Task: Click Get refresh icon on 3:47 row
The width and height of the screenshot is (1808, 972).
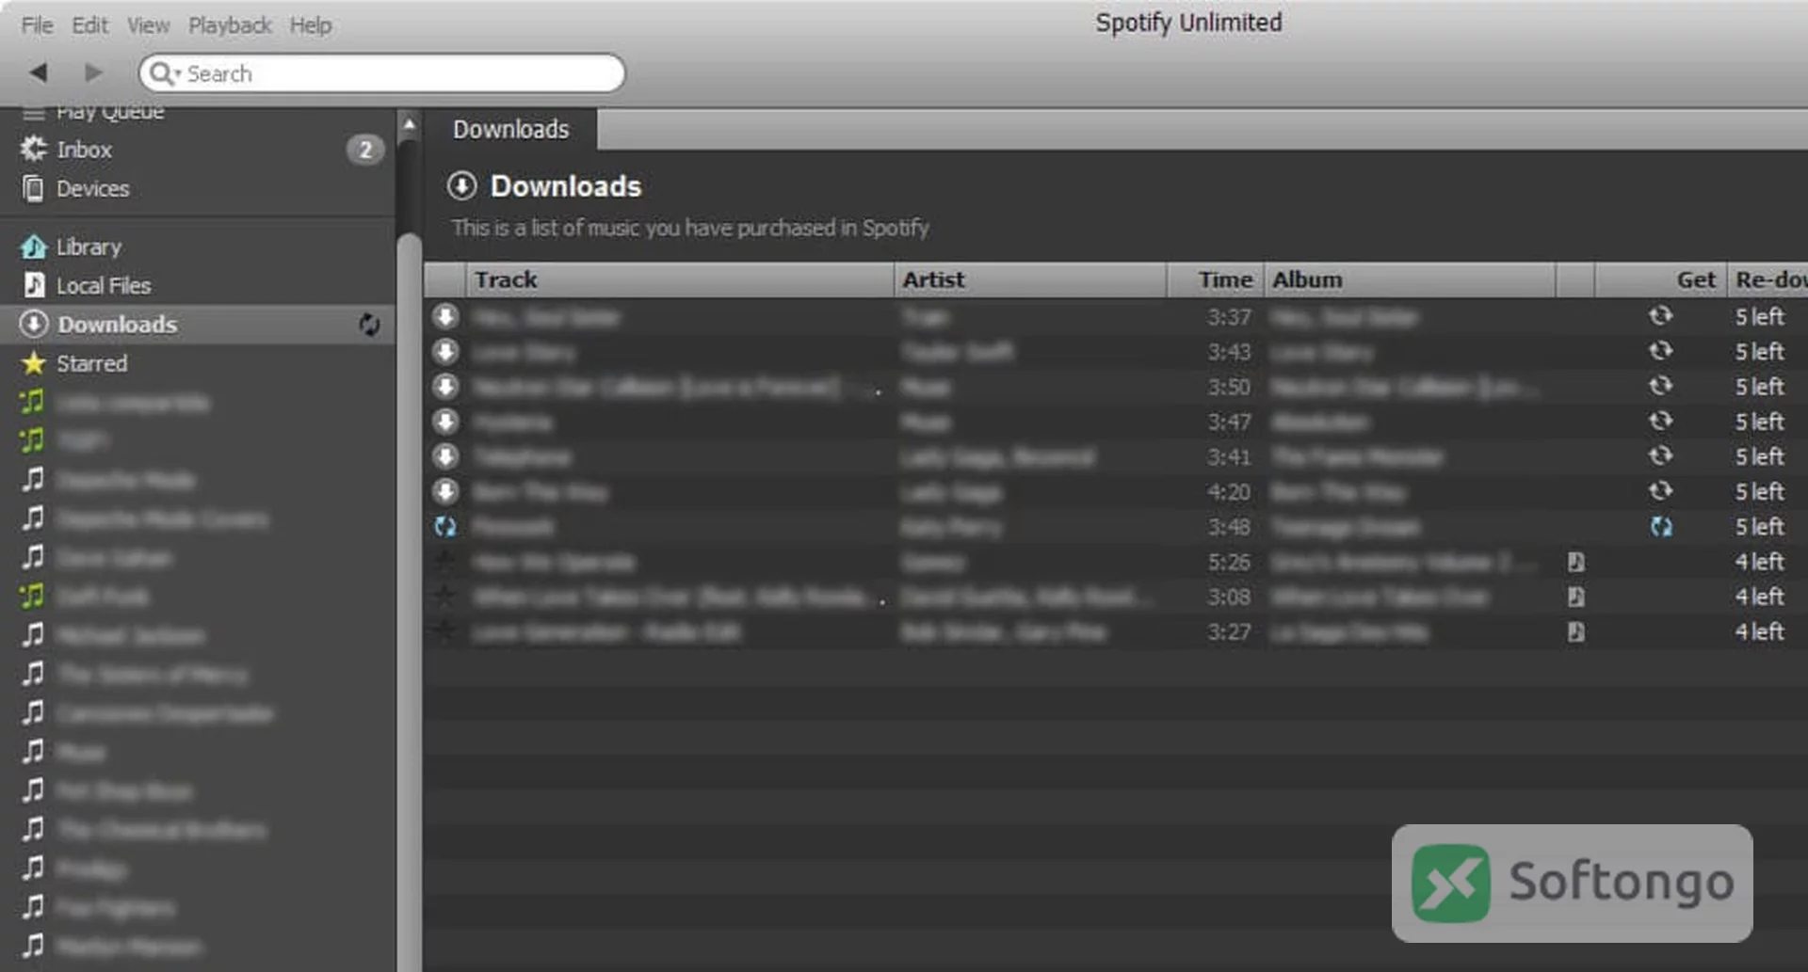Action: pos(1661,421)
